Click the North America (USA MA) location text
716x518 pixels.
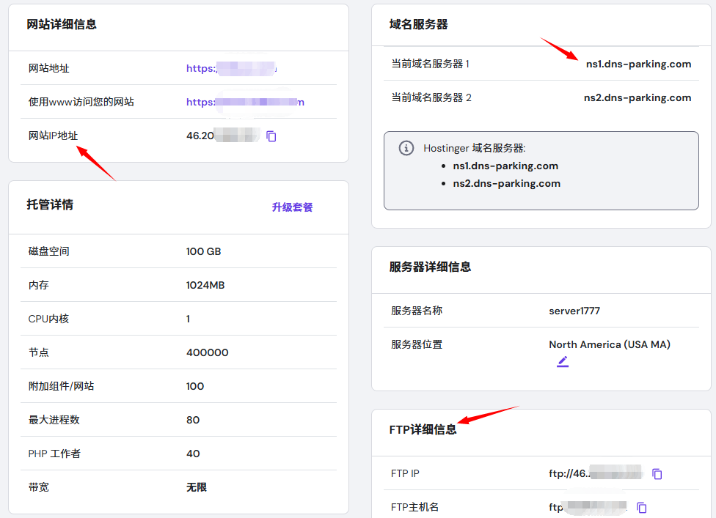click(x=610, y=344)
